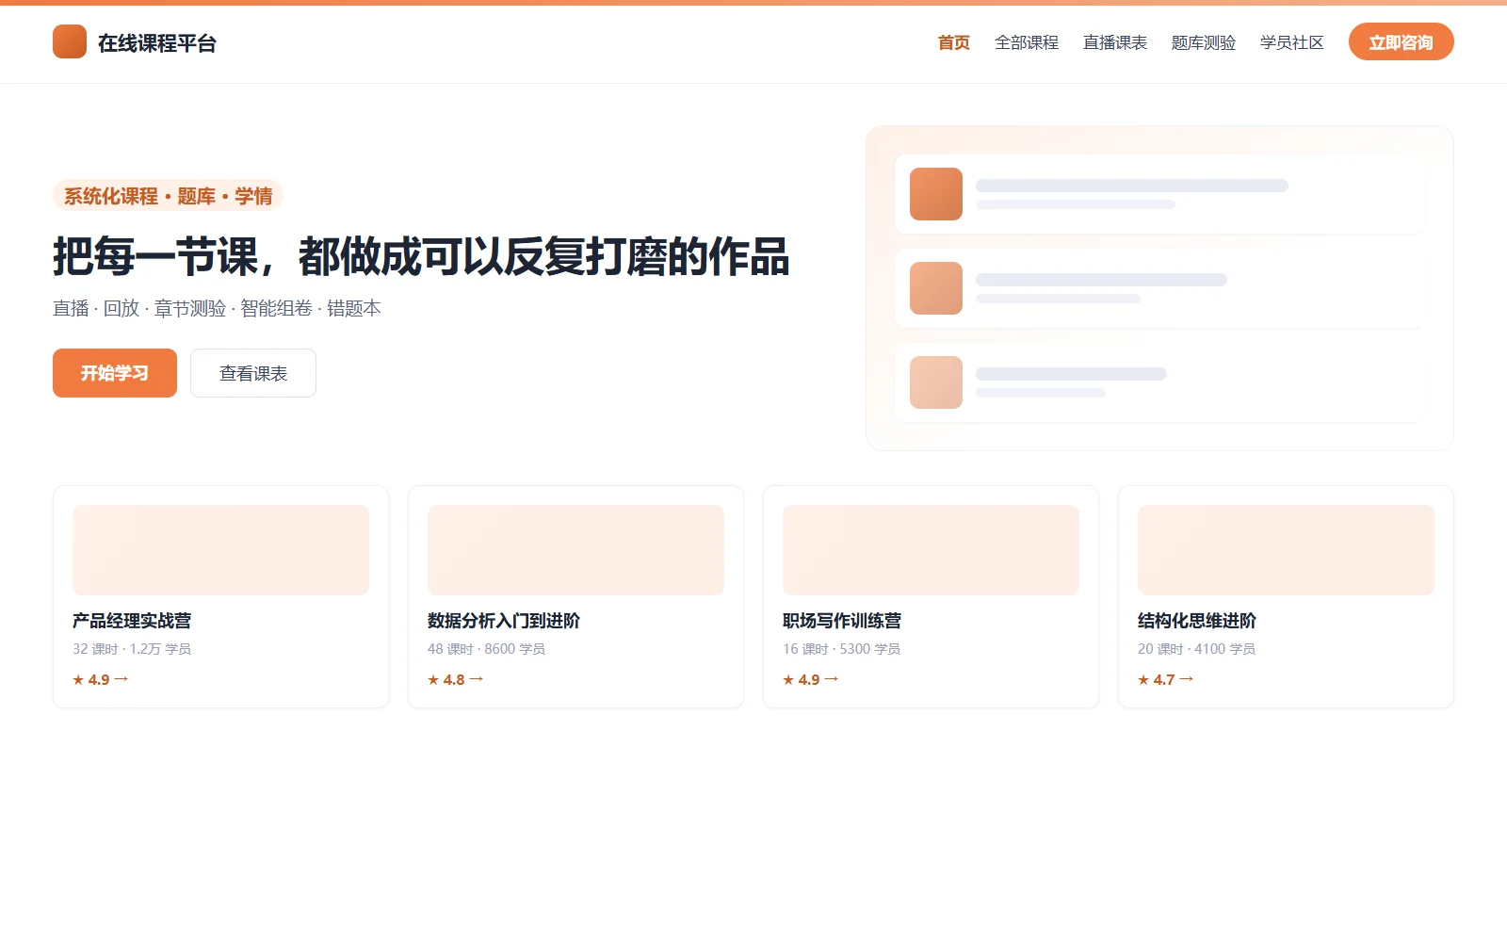Open the 首页 nav item
This screenshot has height=942, width=1507.
point(954,42)
